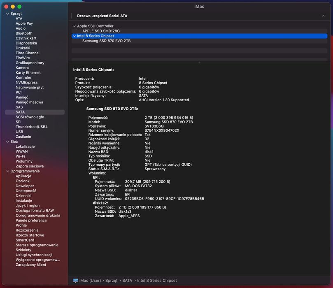
Task: Select Nagrywanie płyt in sidebar
Action: pos(30,88)
